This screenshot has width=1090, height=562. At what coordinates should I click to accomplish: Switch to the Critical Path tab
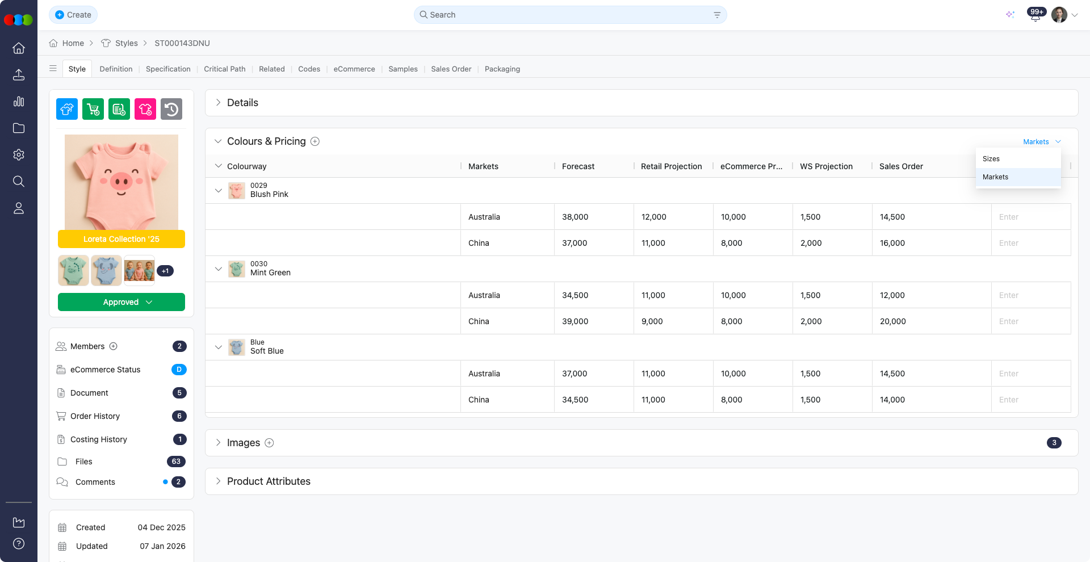(x=225, y=69)
